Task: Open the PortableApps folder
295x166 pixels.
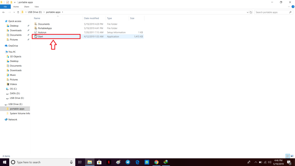Action: pyautogui.click(x=88, y=28)
